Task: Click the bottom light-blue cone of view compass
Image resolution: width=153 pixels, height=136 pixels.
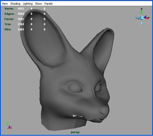Action: click(x=142, y=23)
